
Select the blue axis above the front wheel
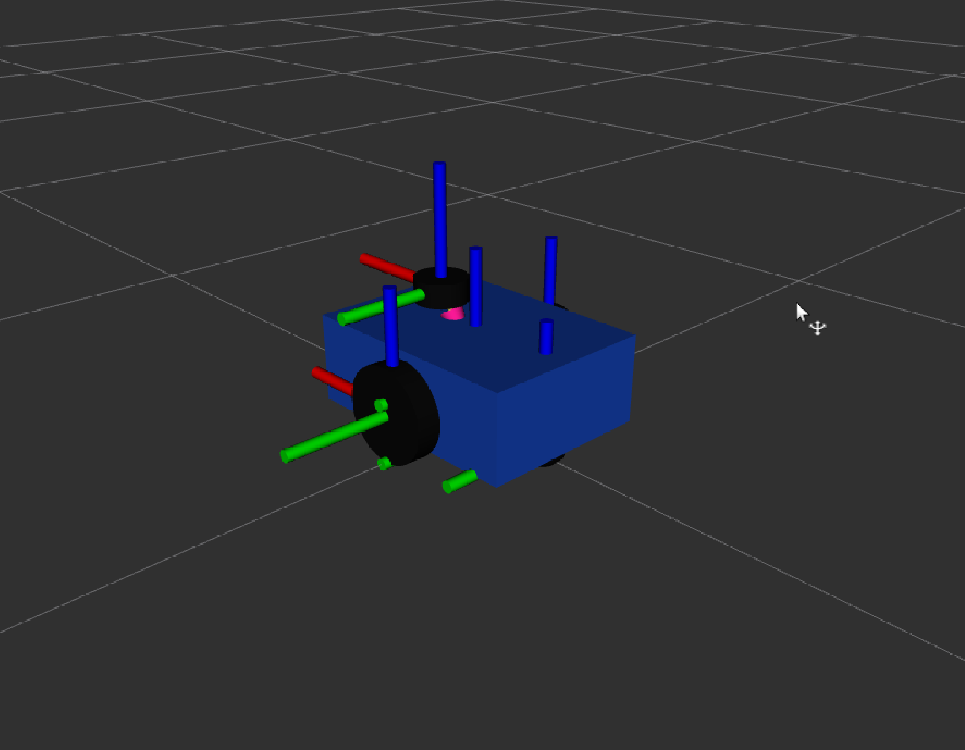click(x=391, y=326)
